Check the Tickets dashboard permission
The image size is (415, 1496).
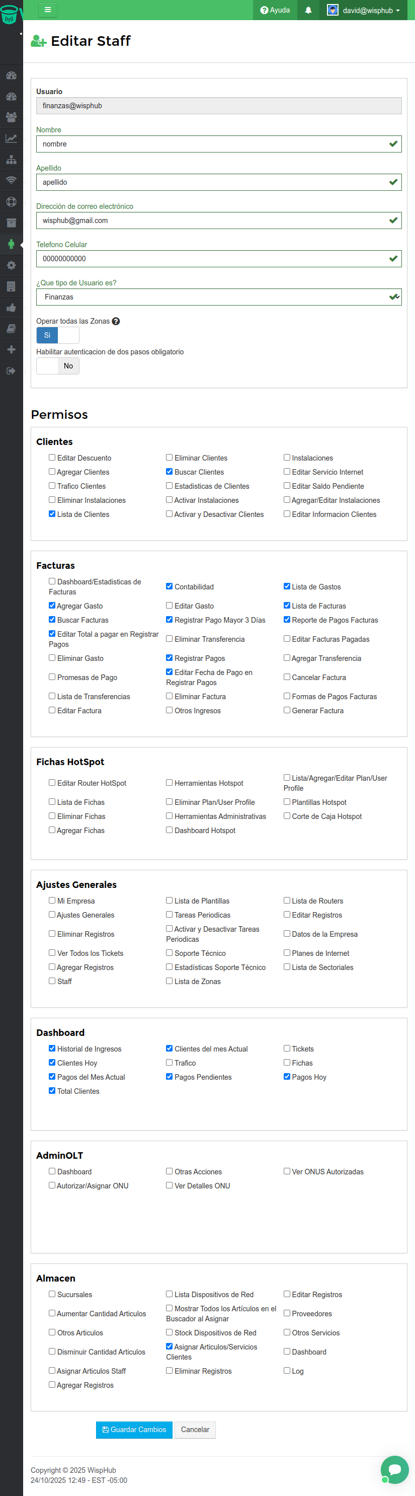tap(287, 1048)
